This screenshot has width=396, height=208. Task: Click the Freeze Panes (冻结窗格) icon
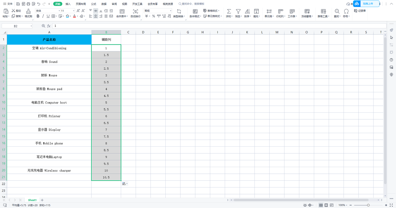point(307,11)
